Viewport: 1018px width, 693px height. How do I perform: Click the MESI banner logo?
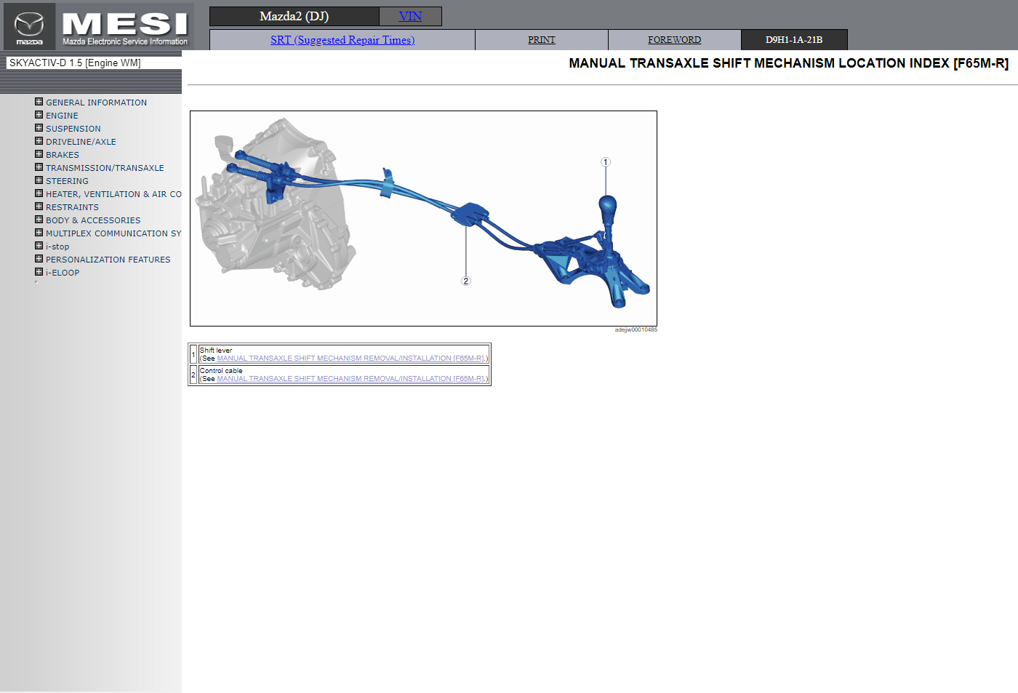tap(125, 27)
